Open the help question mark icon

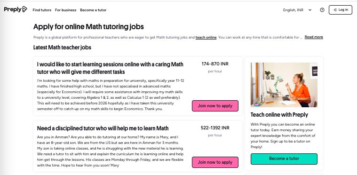pyautogui.click(x=322, y=10)
